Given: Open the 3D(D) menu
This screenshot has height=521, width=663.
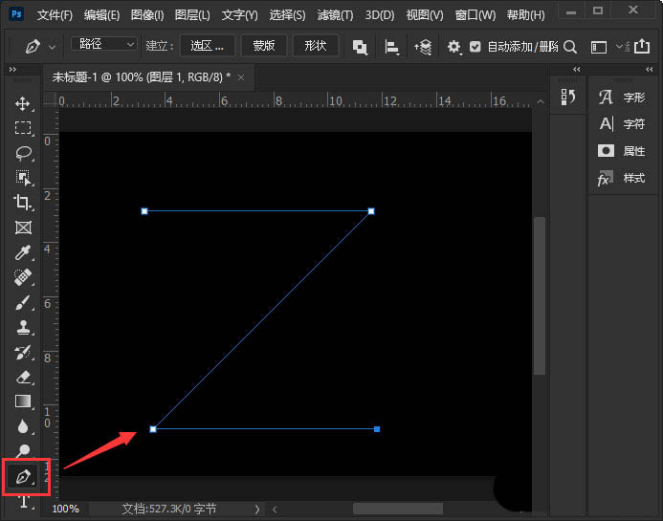Looking at the screenshot, I should tap(380, 15).
